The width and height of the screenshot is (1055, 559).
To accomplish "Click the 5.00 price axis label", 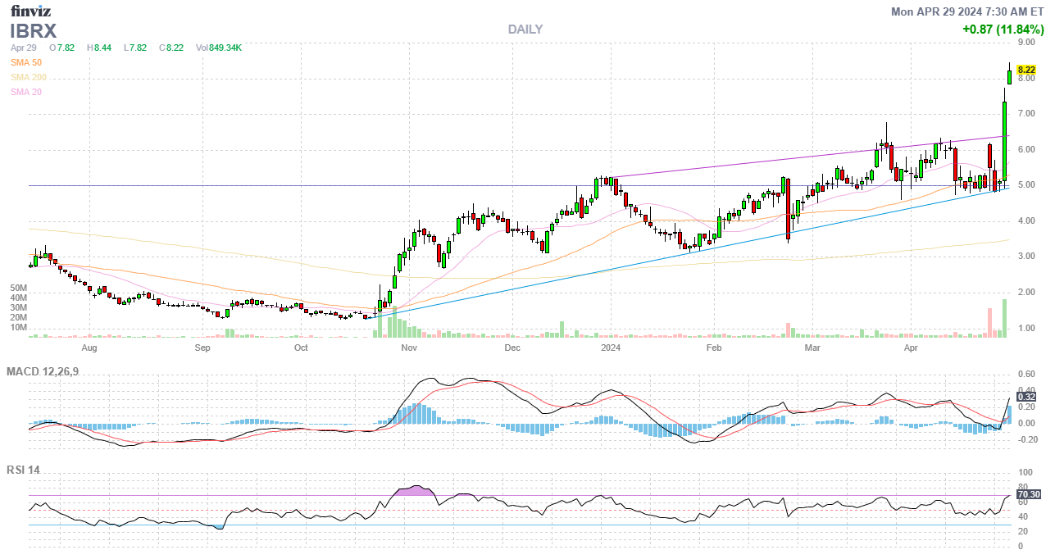I will 1025,186.
